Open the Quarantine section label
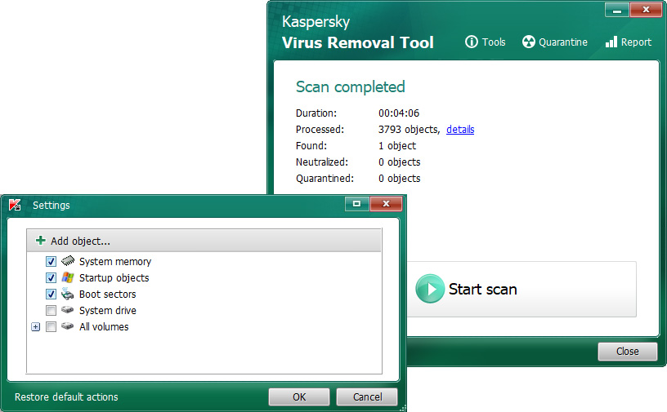This screenshot has height=412, width=667. pyautogui.click(x=562, y=42)
